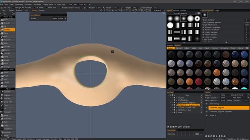Select the Build voxel tool
Image resolution: width=250 pixels, height=140 pixels.
coord(8,43)
